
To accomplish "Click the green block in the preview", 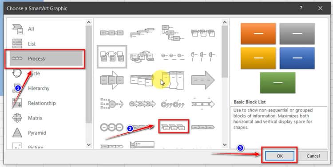I will [277, 83].
